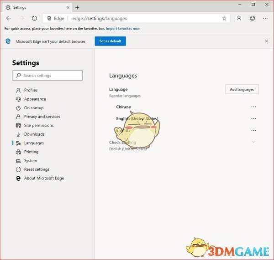Click the Edge logo in notification bar
The image size is (274, 260).
(8, 41)
